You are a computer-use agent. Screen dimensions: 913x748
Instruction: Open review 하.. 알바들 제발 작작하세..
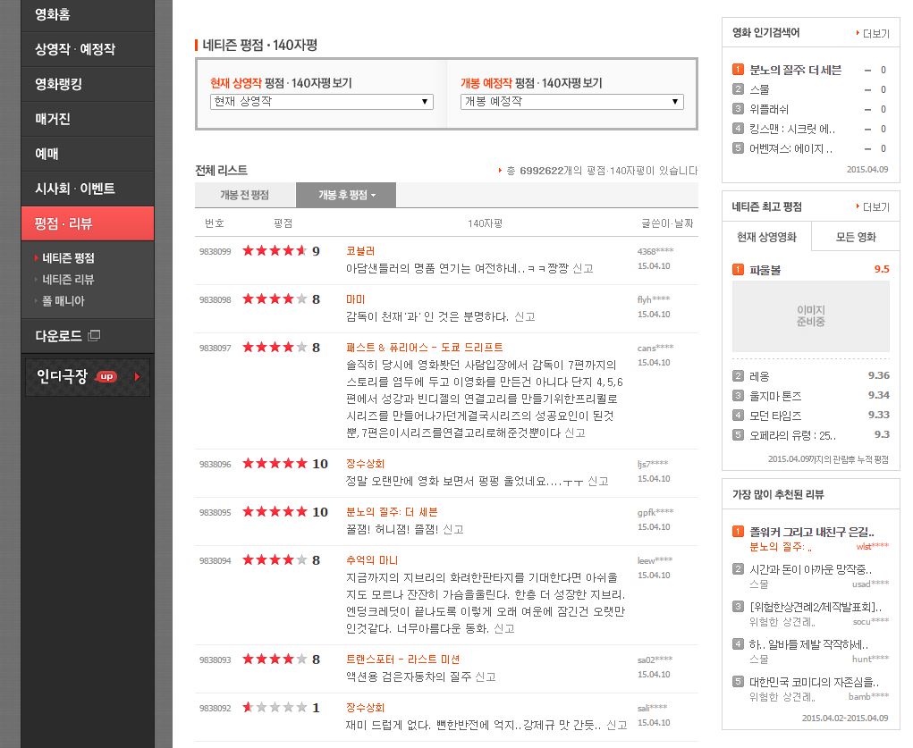[808, 644]
